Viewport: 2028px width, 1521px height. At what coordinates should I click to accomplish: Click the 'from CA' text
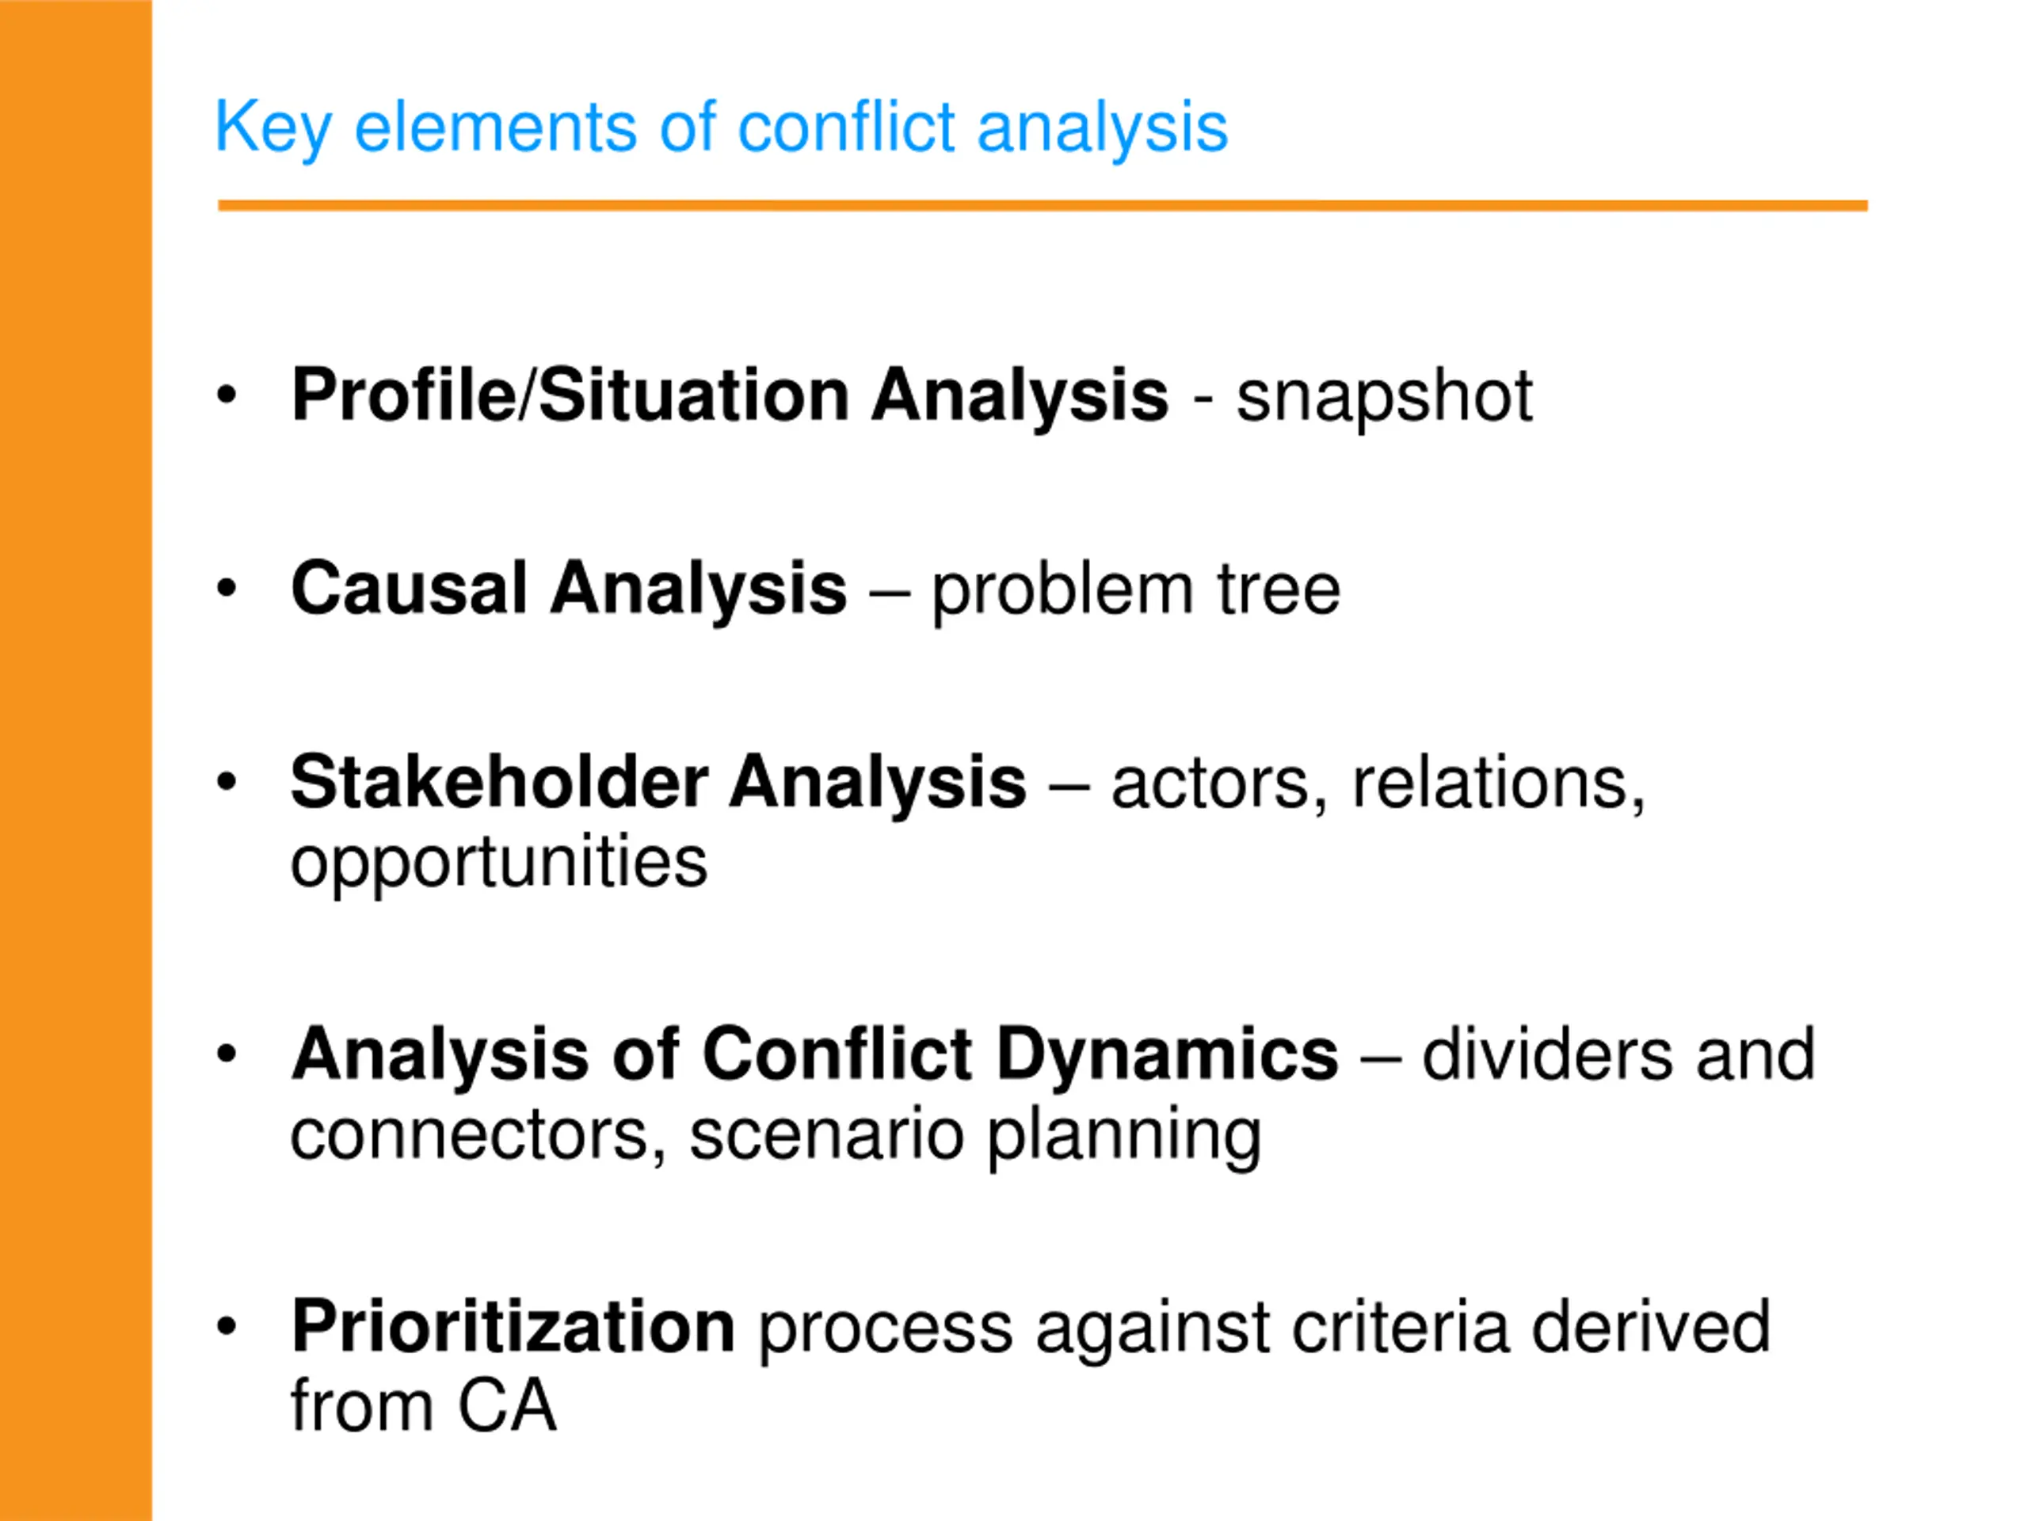click(424, 1406)
